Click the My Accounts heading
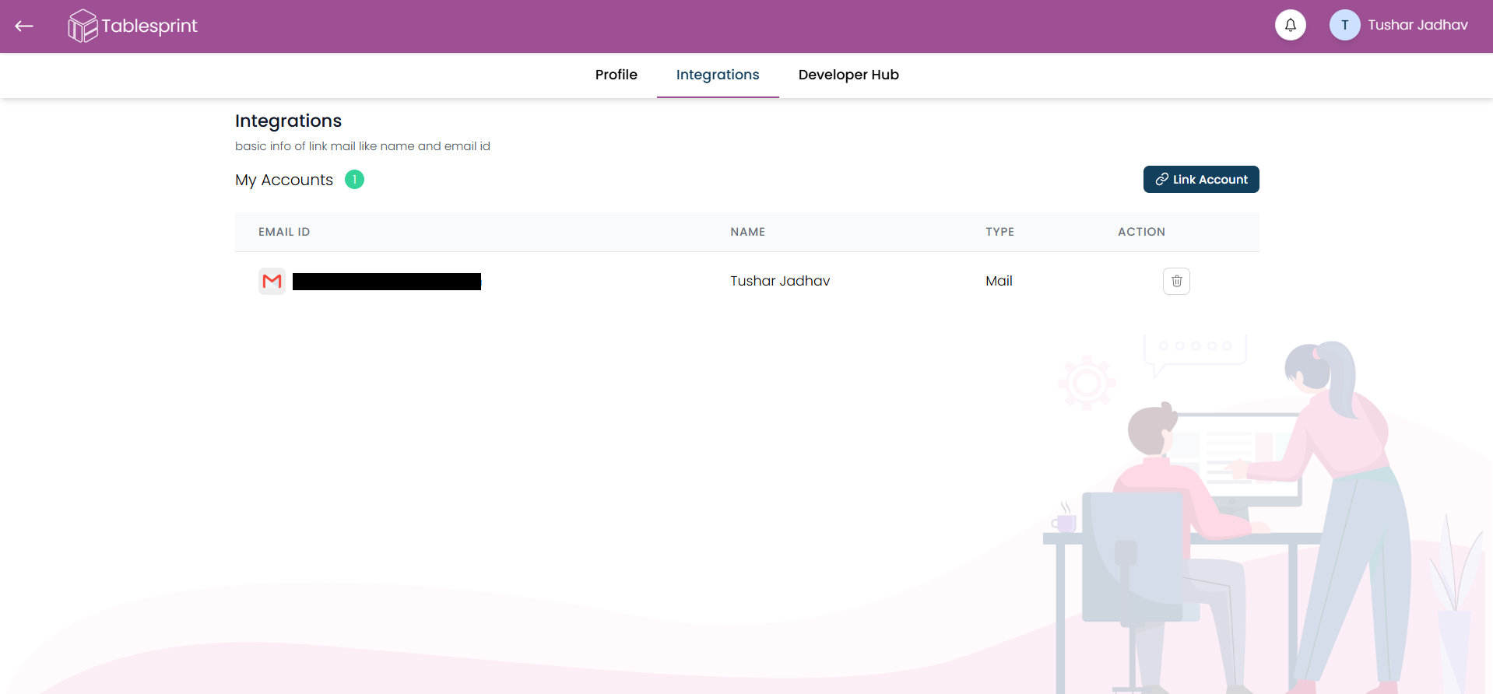This screenshot has width=1493, height=694. point(284,181)
